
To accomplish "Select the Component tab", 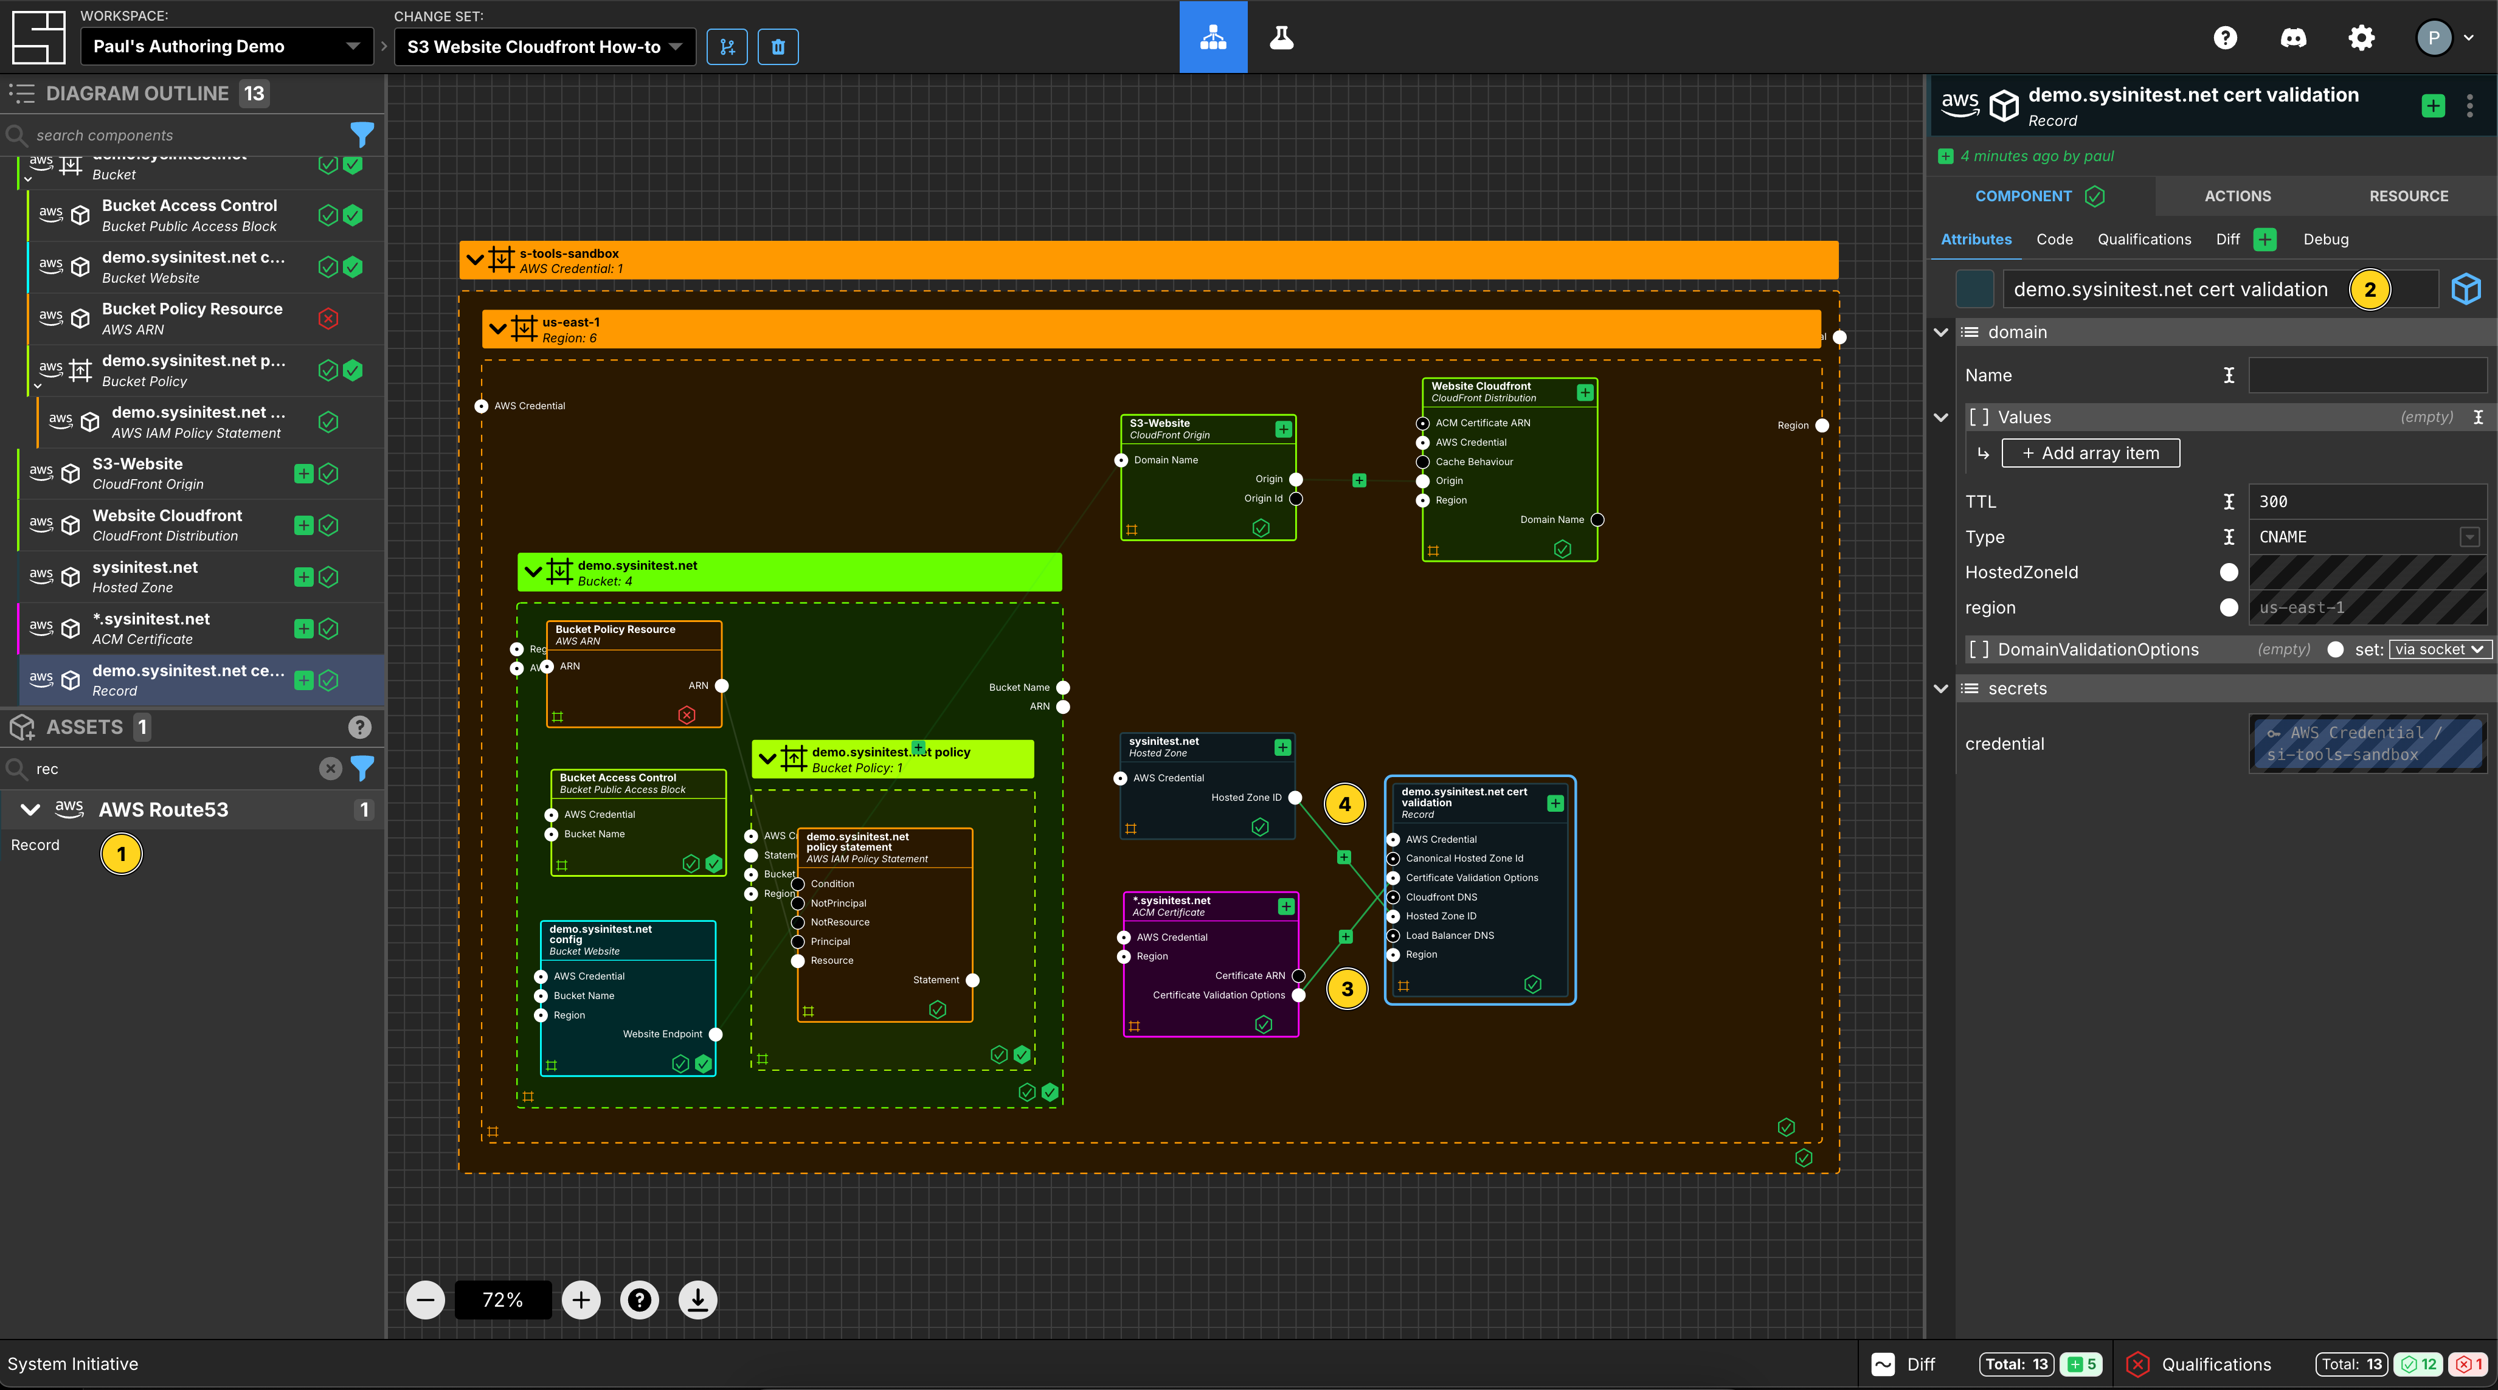I will 2040,196.
